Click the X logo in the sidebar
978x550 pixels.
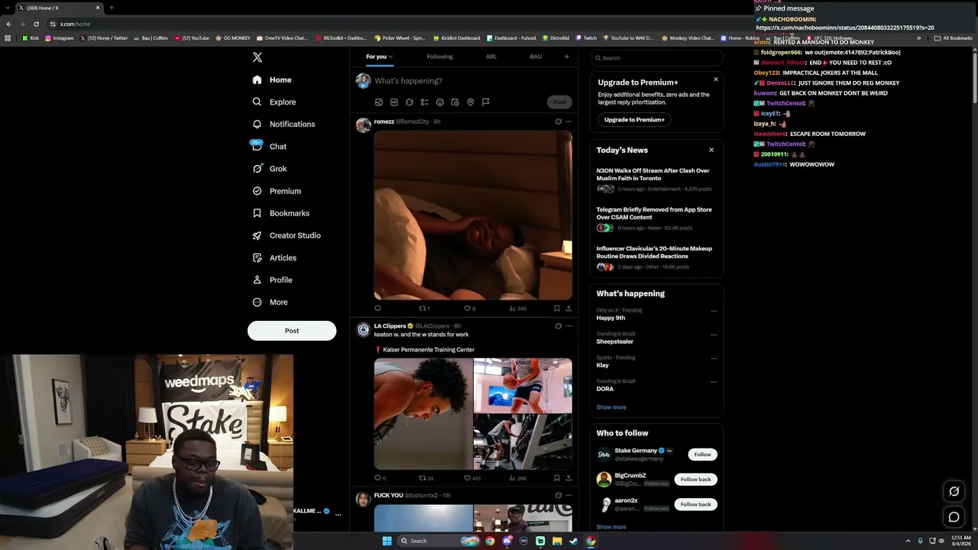(257, 57)
